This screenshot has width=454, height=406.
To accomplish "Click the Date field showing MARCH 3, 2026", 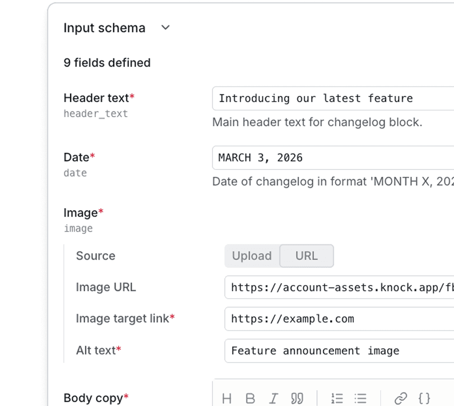I will point(314,158).
